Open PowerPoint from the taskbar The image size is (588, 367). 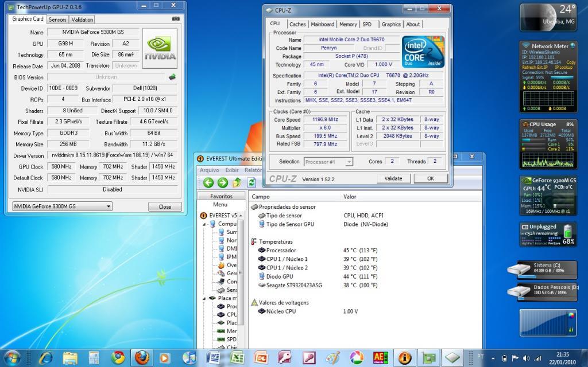point(261,358)
